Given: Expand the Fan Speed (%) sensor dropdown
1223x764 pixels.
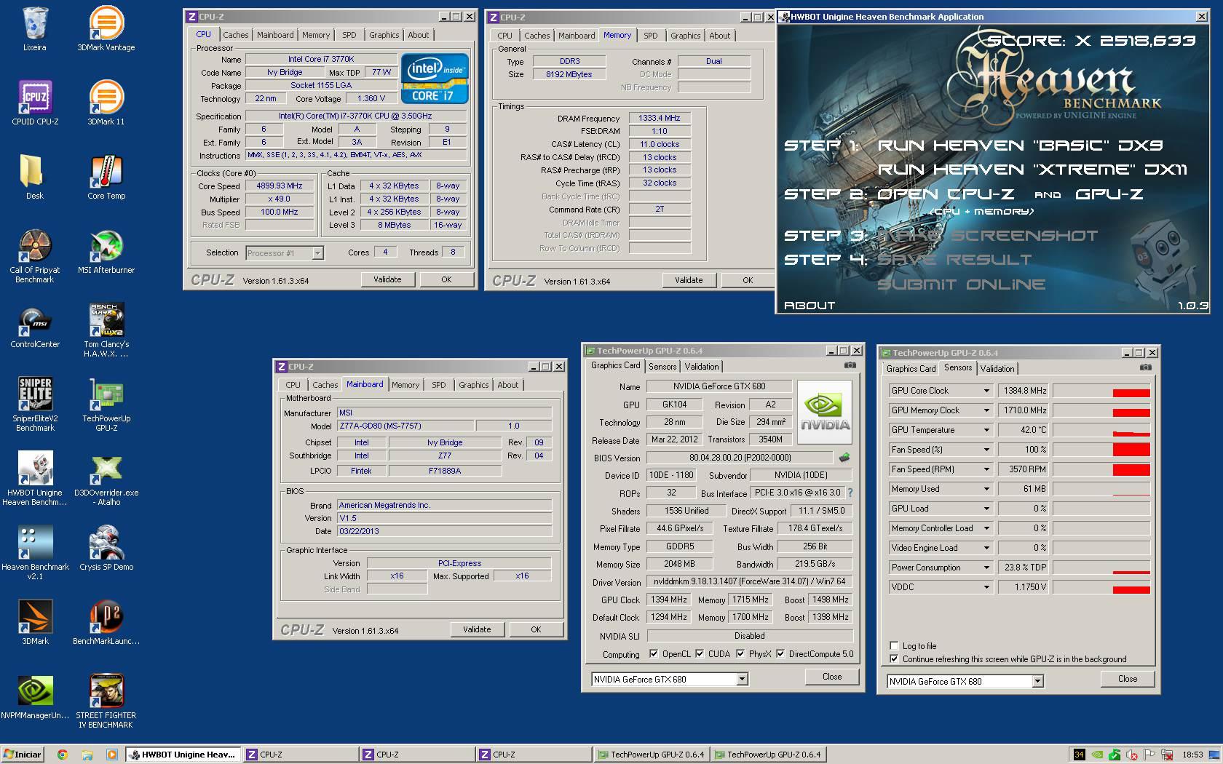Looking at the screenshot, I should coord(986,450).
